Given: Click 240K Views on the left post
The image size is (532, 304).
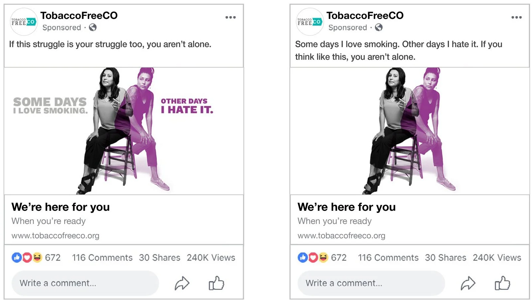Looking at the screenshot, I should tap(211, 258).
